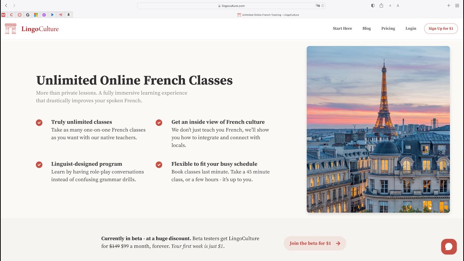Select the Unlimited Online French Tutoring tab
The image size is (464, 261).
pyautogui.click(x=268, y=15)
